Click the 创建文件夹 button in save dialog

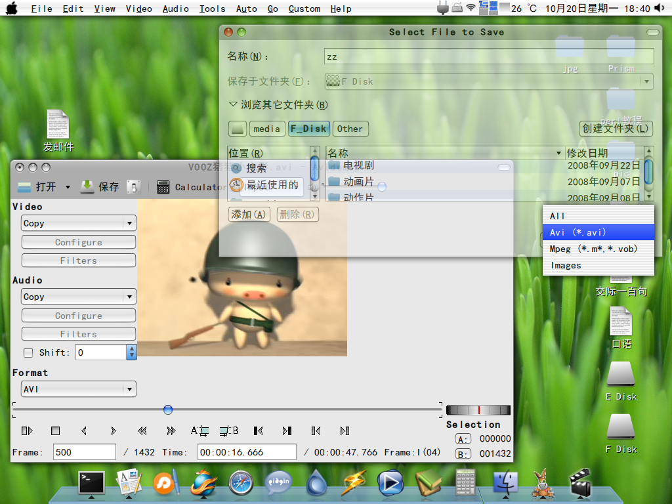(x=616, y=128)
